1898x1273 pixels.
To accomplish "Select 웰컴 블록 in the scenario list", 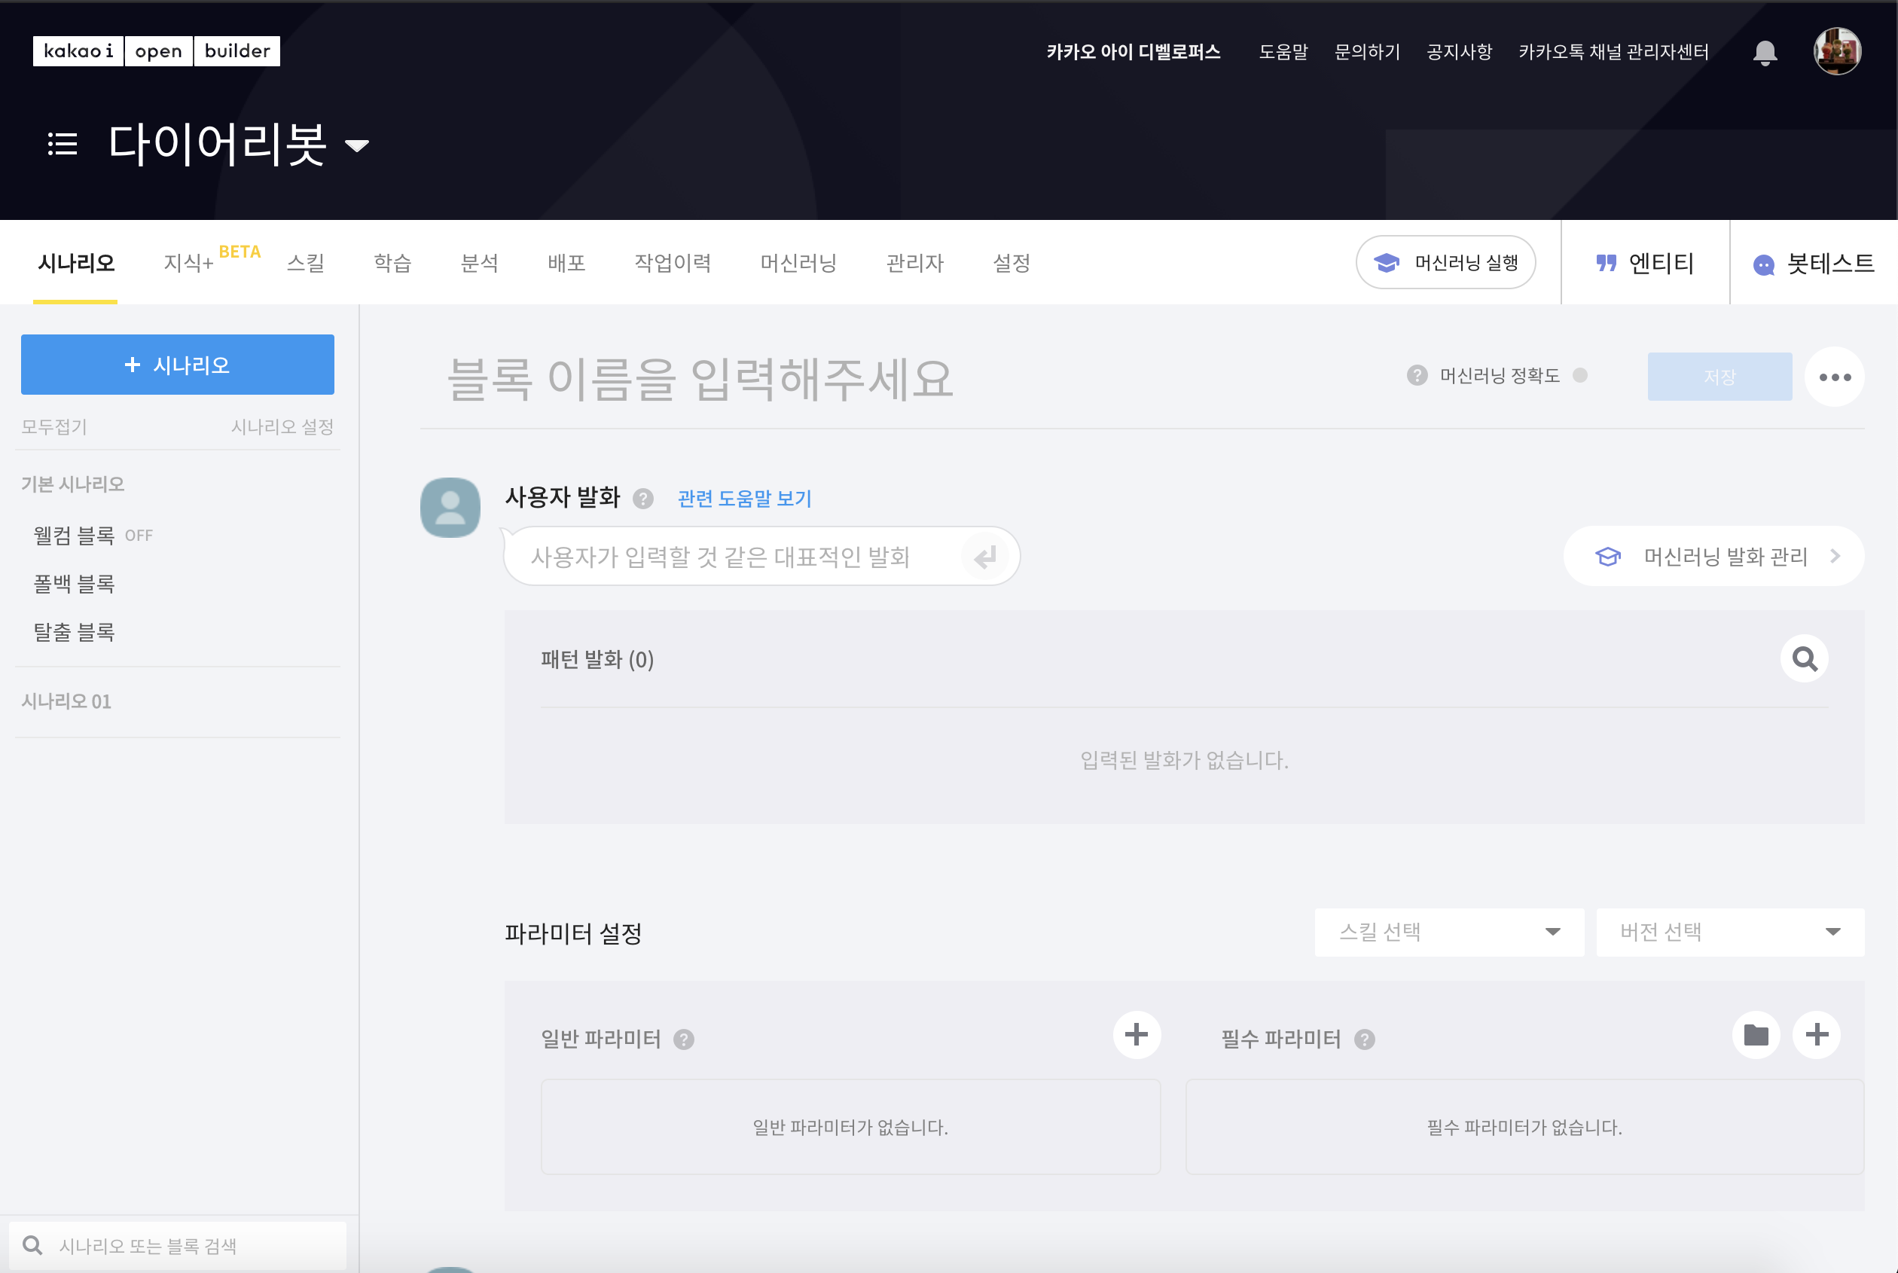I will (x=74, y=536).
